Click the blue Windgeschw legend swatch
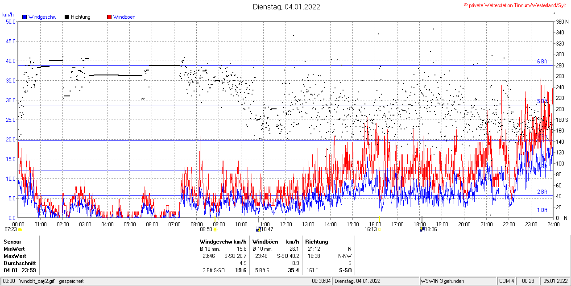Viewport: 571px width, 286px height. pyautogui.click(x=25, y=17)
